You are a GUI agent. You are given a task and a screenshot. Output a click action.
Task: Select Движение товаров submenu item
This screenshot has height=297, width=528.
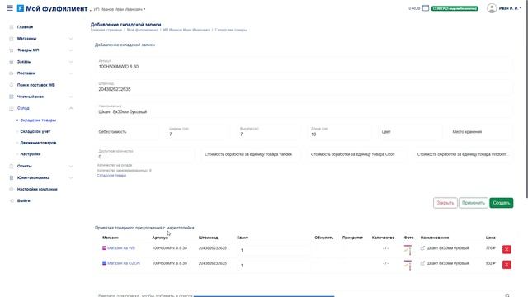(38, 143)
